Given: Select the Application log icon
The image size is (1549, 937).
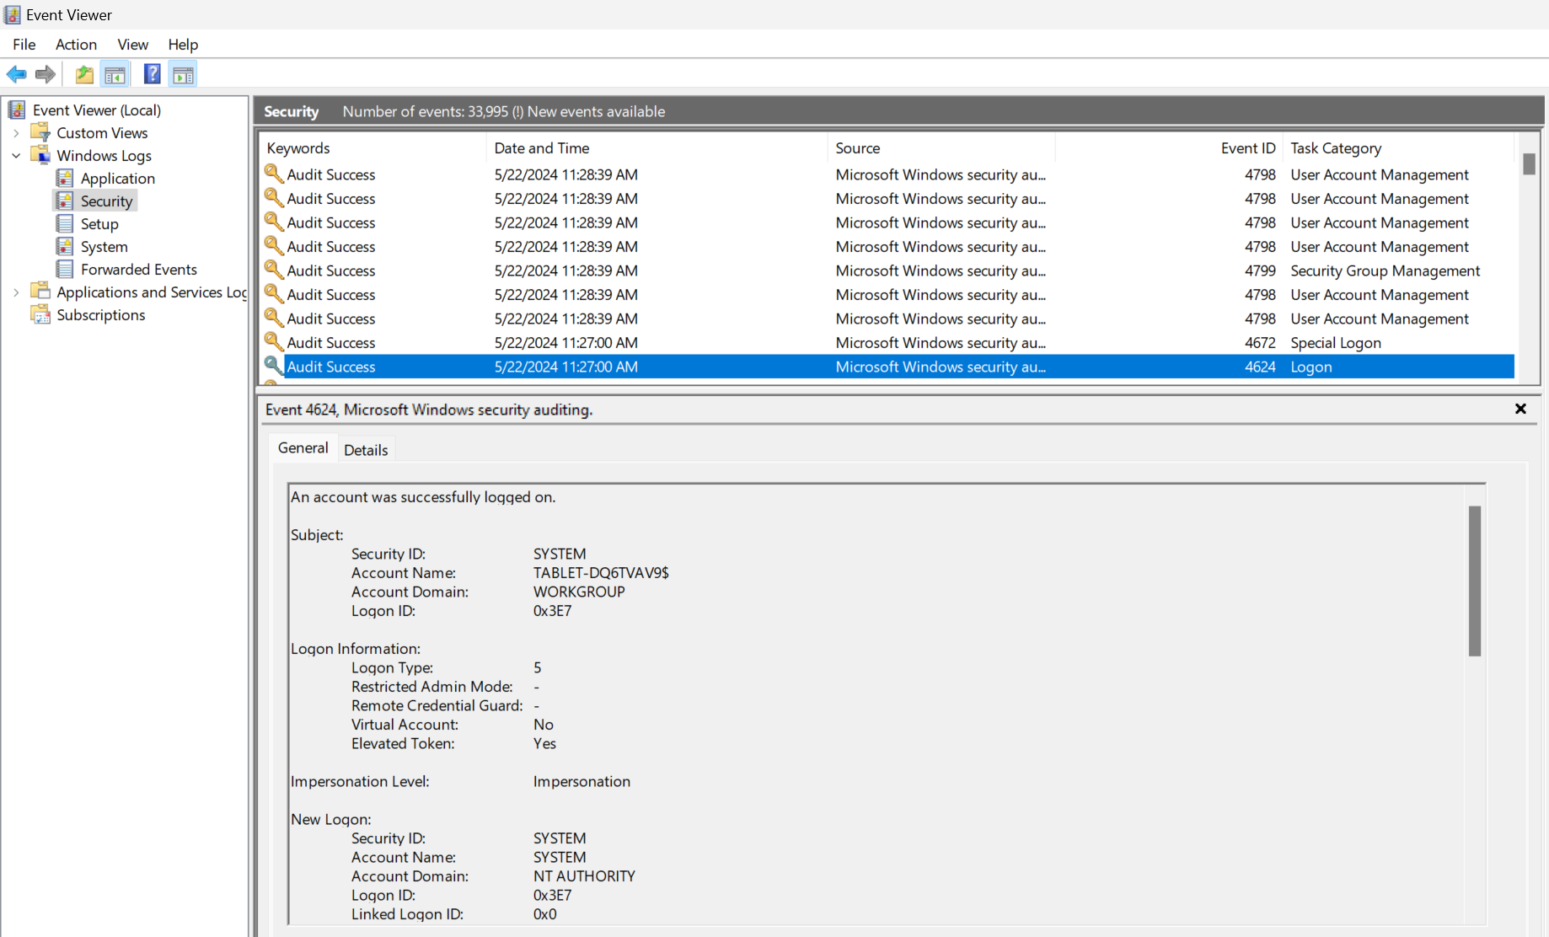Looking at the screenshot, I should click(x=66, y=178).
